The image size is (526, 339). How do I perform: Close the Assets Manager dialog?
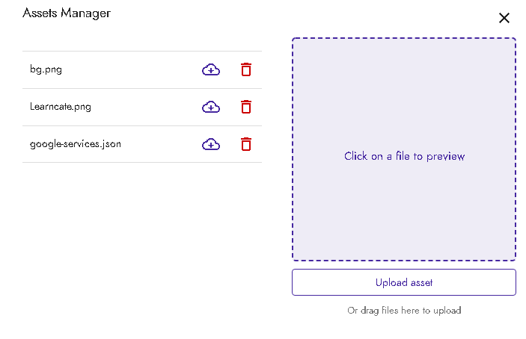pos(504,18)
